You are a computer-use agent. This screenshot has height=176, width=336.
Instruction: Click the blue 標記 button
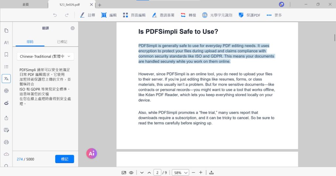[65, 159]
